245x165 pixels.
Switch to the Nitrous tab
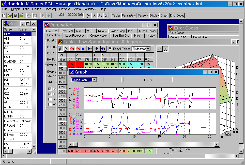102,31
